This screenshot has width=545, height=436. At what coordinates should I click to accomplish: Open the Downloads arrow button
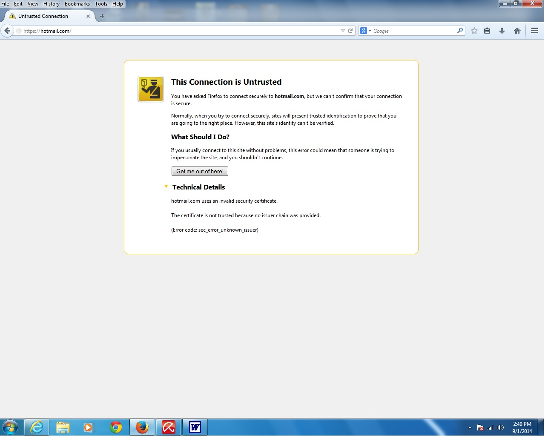502,31
